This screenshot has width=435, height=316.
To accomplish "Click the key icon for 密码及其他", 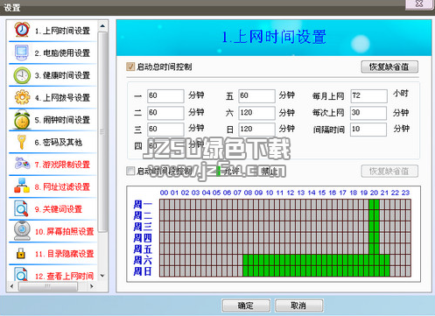I will coord(21,142).
